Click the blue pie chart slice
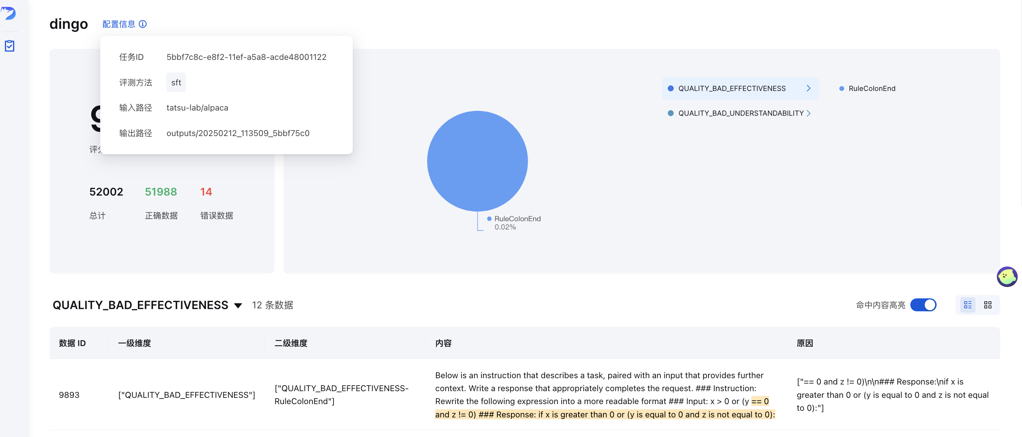 (477, 161)
